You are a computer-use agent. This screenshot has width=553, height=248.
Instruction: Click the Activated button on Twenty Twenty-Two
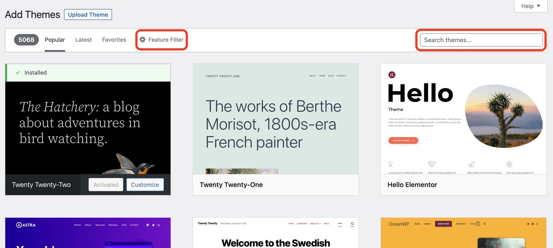click(106, 185)
